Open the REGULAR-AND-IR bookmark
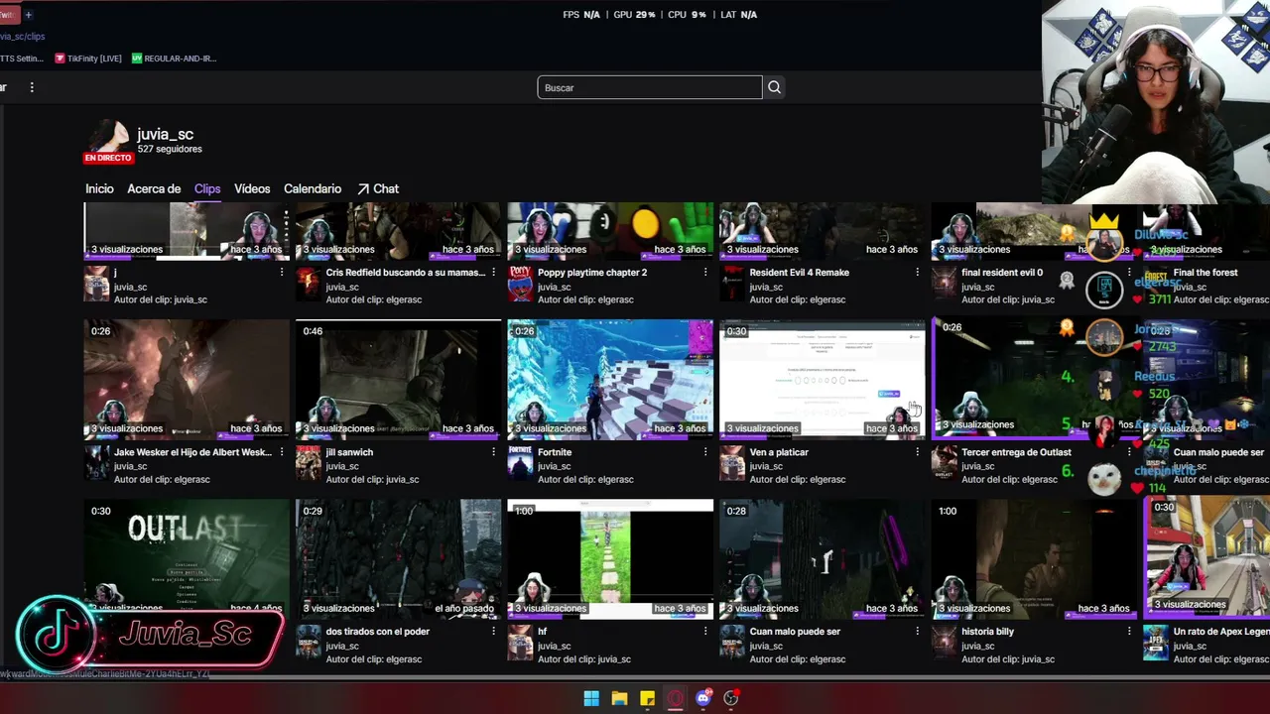The height and width of the screenshot is (714, 1270). tap(174, 59)
